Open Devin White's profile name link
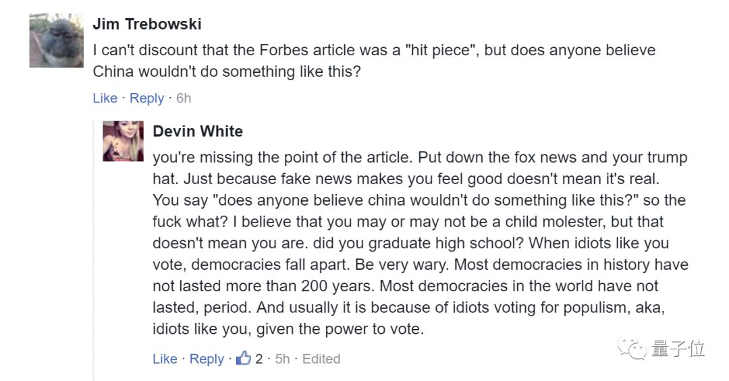Viewport: 729px width, 381px height. [x=198, y=131]
